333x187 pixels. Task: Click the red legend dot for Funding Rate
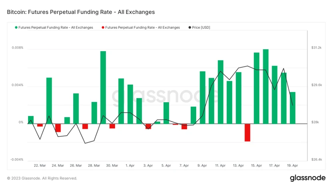103,28
